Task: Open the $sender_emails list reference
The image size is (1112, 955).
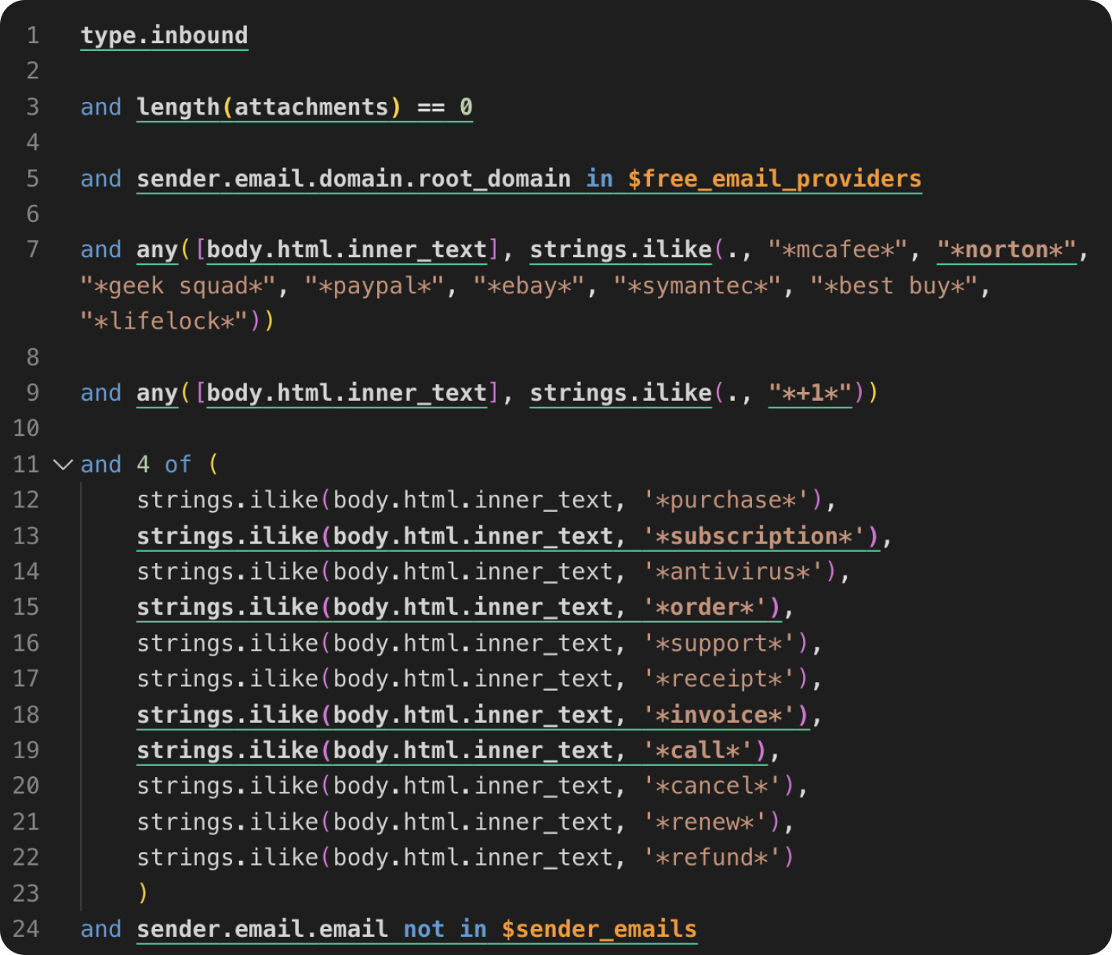Action: tap(598, 929)
